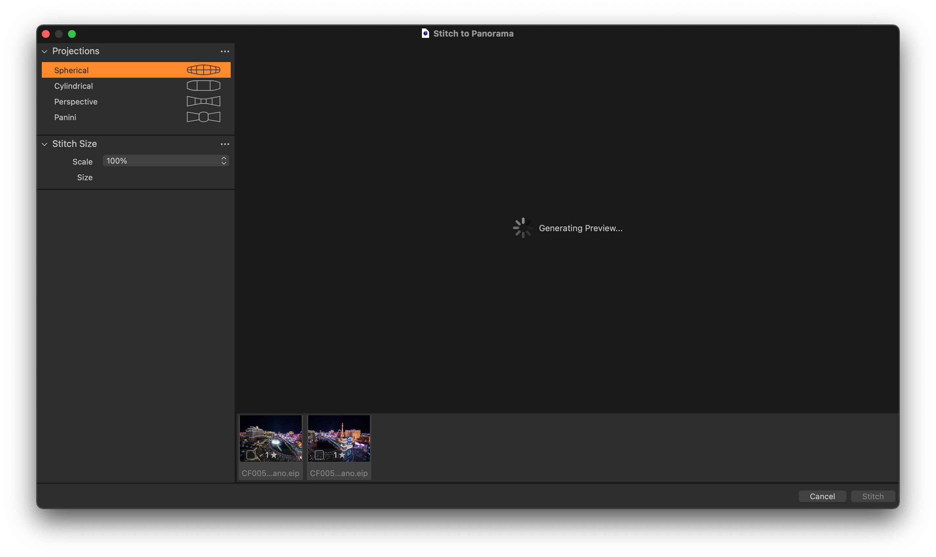Click the Perspective projection shape icon
Screen dimensions: 936x557
204,101
